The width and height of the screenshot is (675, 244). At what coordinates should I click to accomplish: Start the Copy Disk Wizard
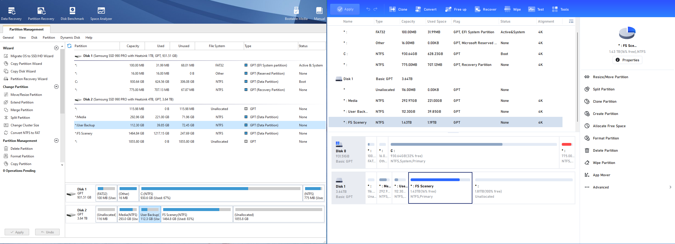click(x=20, y=71)
